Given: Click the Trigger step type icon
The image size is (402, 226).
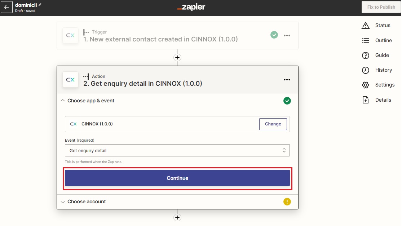Looking at the screenshot, I should pyautogui.click(x=86, y=32).
